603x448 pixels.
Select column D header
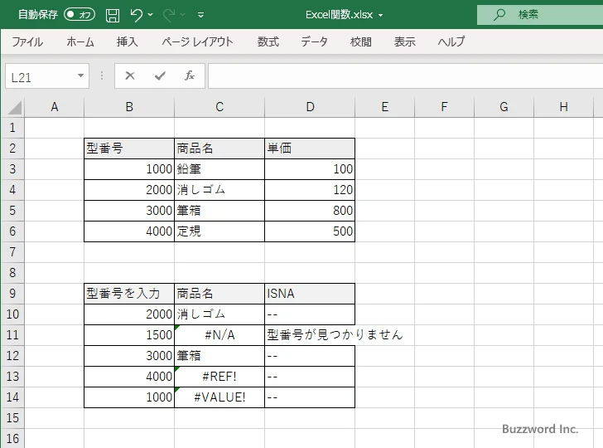pos(310,107)
